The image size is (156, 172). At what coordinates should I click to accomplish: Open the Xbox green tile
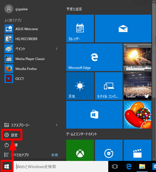(x=80, y=150)
